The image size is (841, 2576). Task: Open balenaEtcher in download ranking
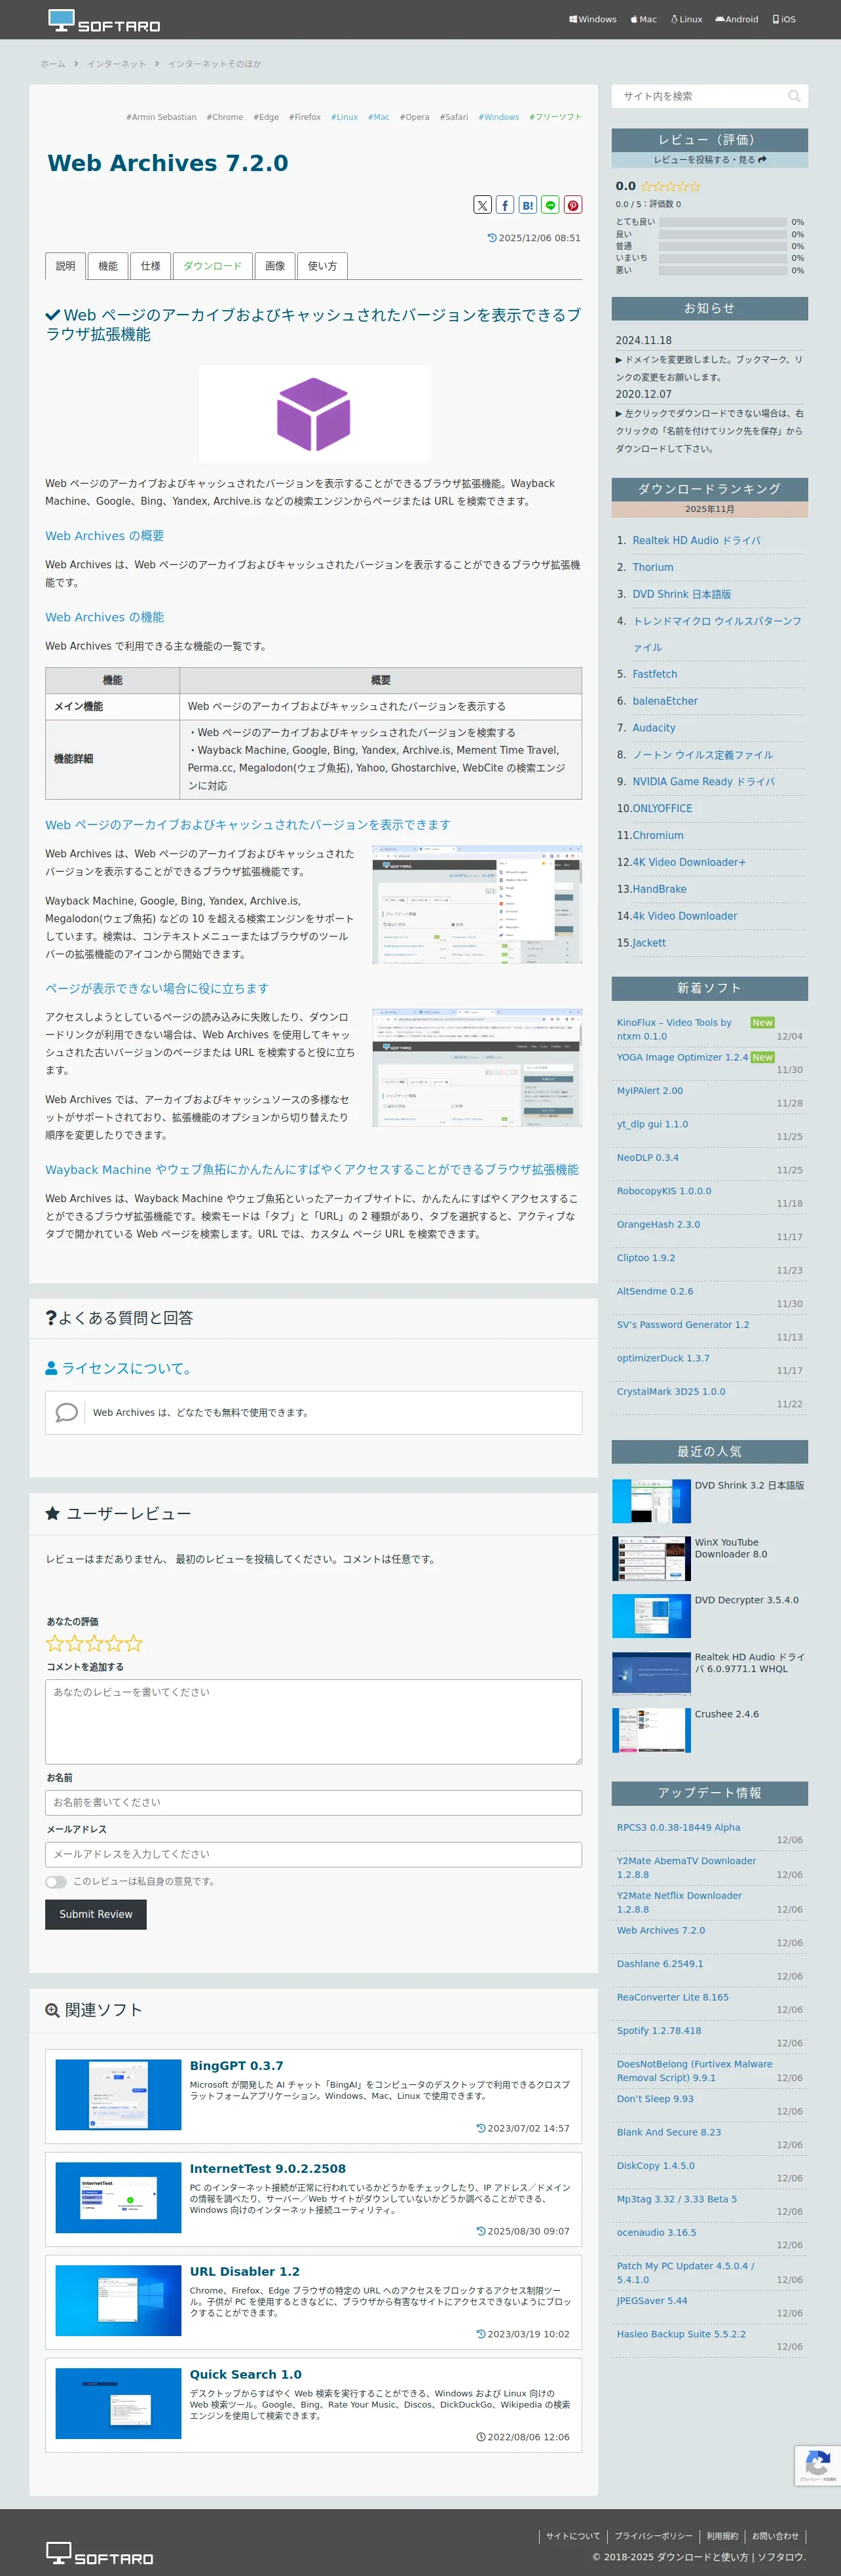tap(664, 701)
